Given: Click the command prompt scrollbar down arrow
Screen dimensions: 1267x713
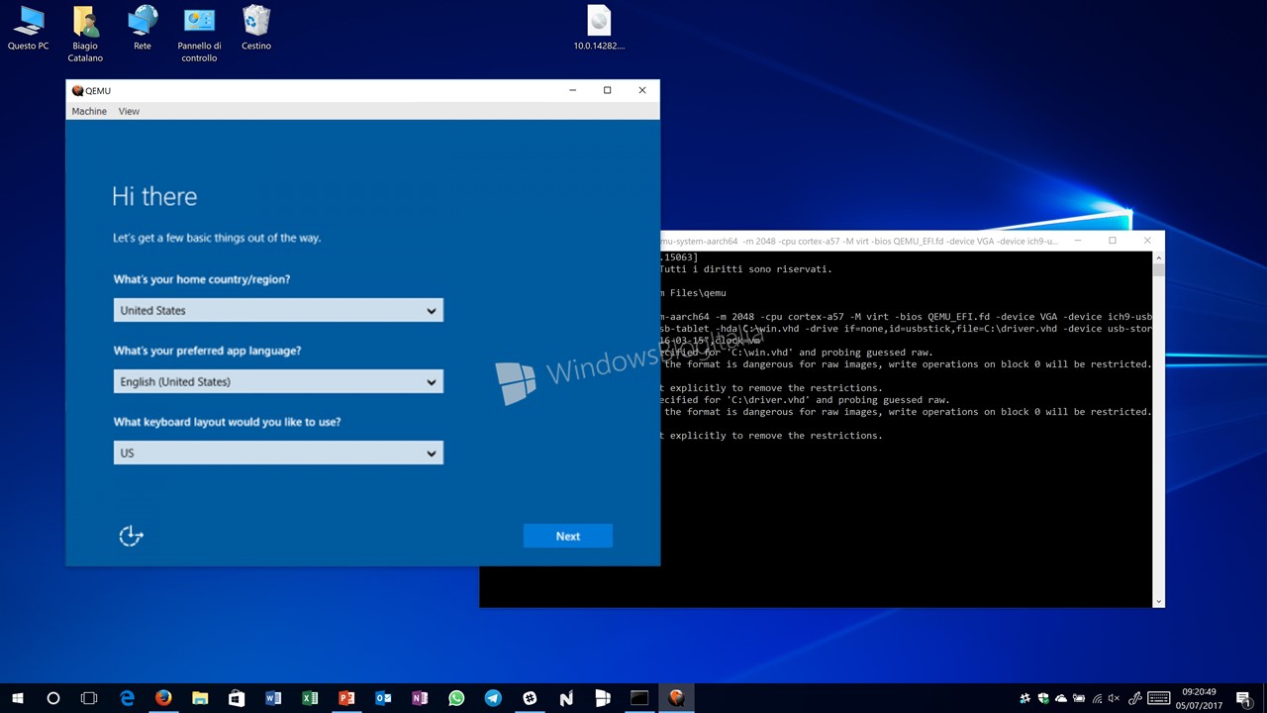Looking at the screenshot, I should pos(1159,601).
